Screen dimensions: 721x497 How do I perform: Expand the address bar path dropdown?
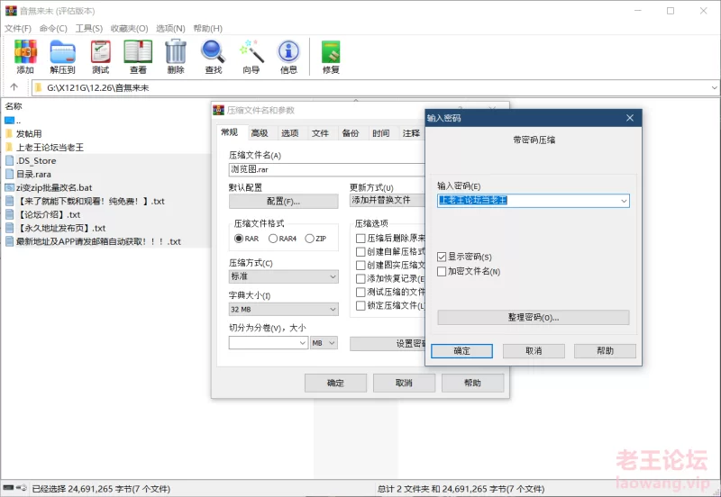click(x=714, y=87)
